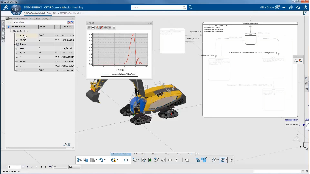Click the Copy icon in action bar
The height and width of the screenshot is (174, 310).
coord(86,160)
